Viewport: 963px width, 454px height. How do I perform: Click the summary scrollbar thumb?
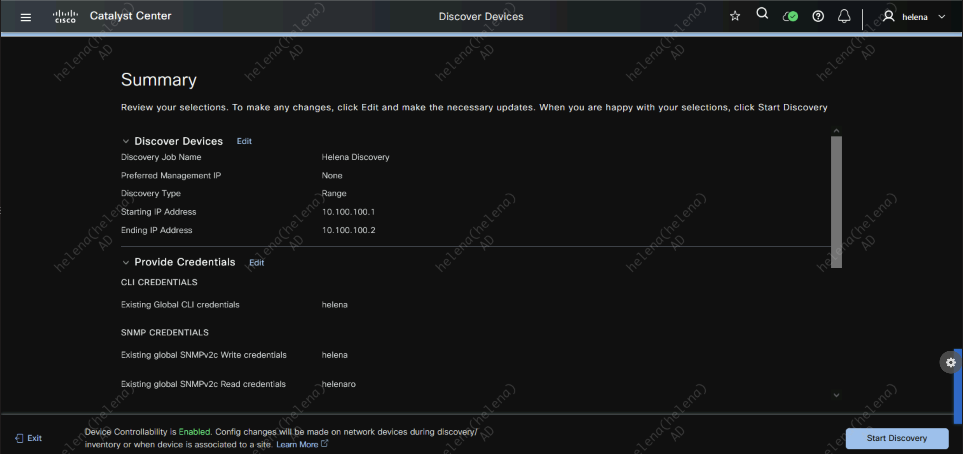pyautogui.click(x=836, y=202)
